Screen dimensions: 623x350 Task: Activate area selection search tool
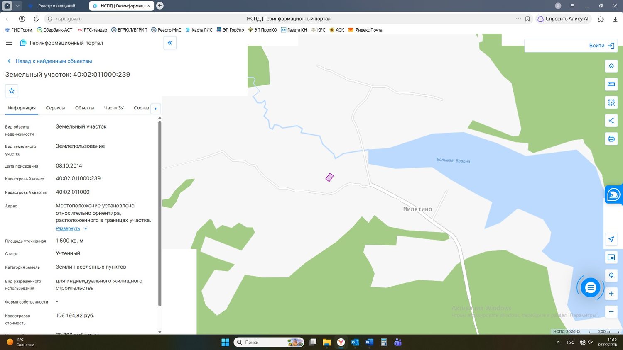[x=611, y=102]
